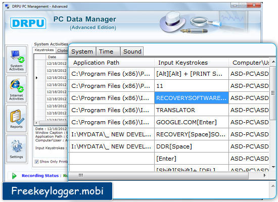Click scroll-up arrow of bottom text box
Screen dimensions: 278x202
click(x=273, y=186)
